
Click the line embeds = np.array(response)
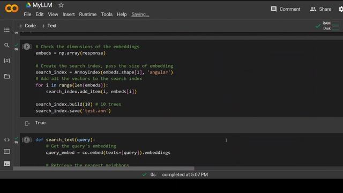tap(70, 53)
